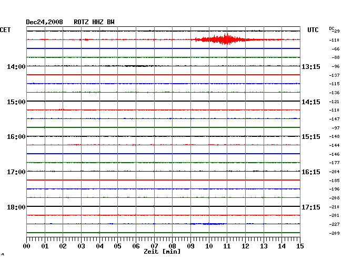
Task: Click minute 03 on the time axis
Action: pyautogui.click(x=81, y=246)
